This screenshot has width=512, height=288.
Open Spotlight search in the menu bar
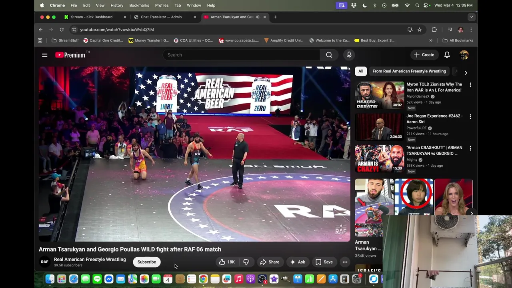point(417,5)
